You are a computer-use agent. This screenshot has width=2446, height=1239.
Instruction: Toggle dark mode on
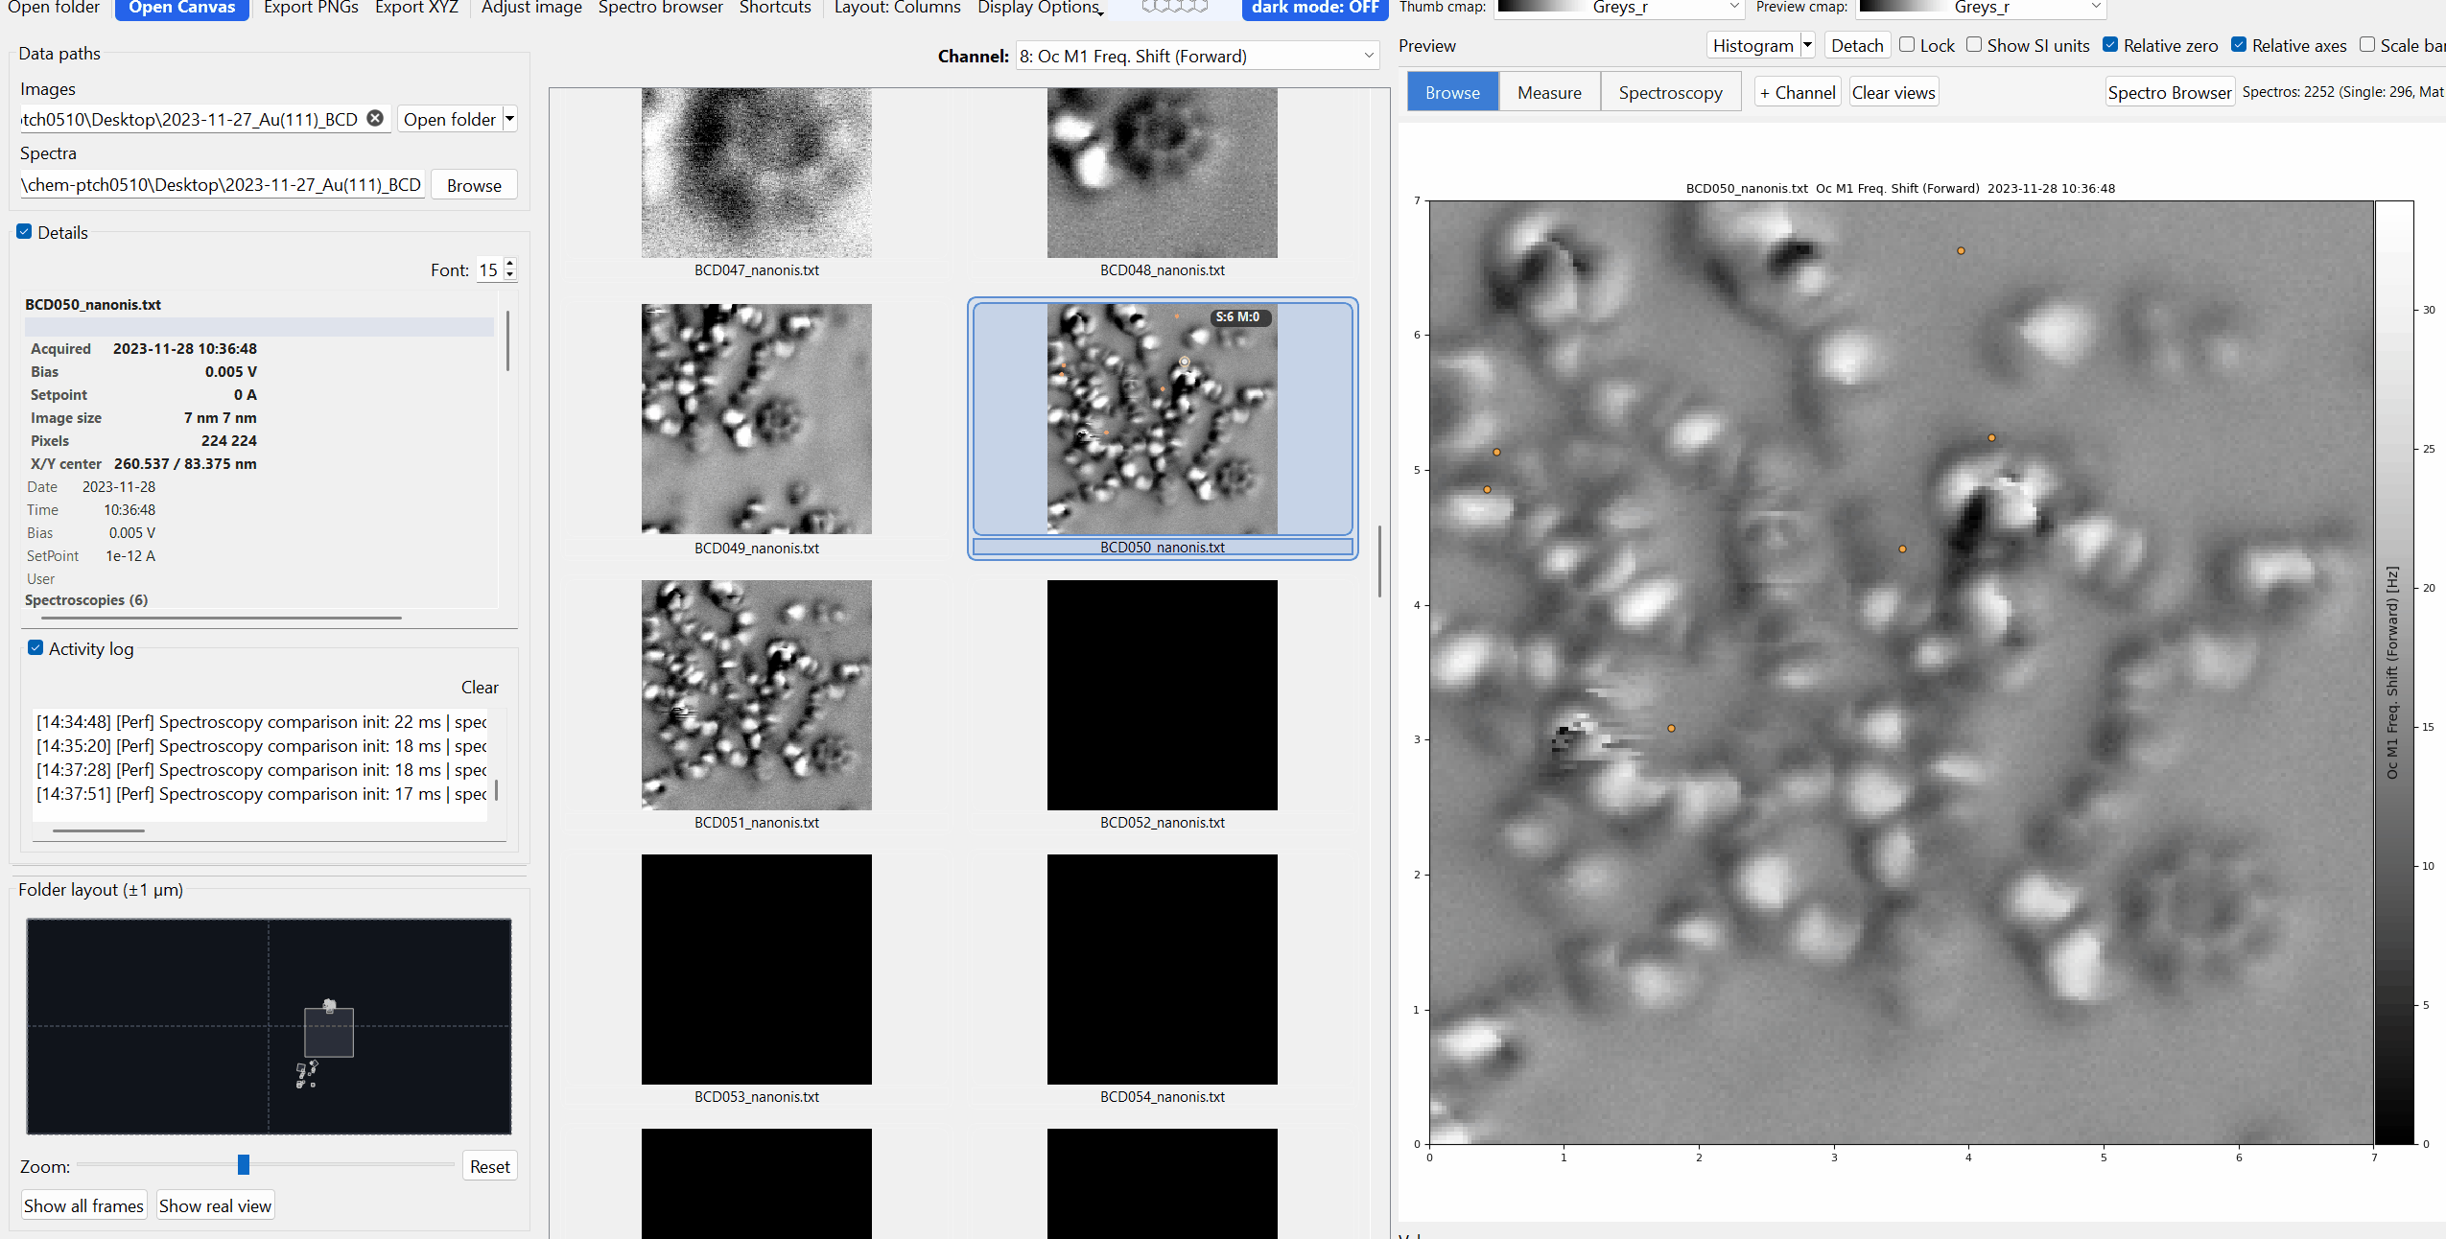click(x=1313, y=8)
